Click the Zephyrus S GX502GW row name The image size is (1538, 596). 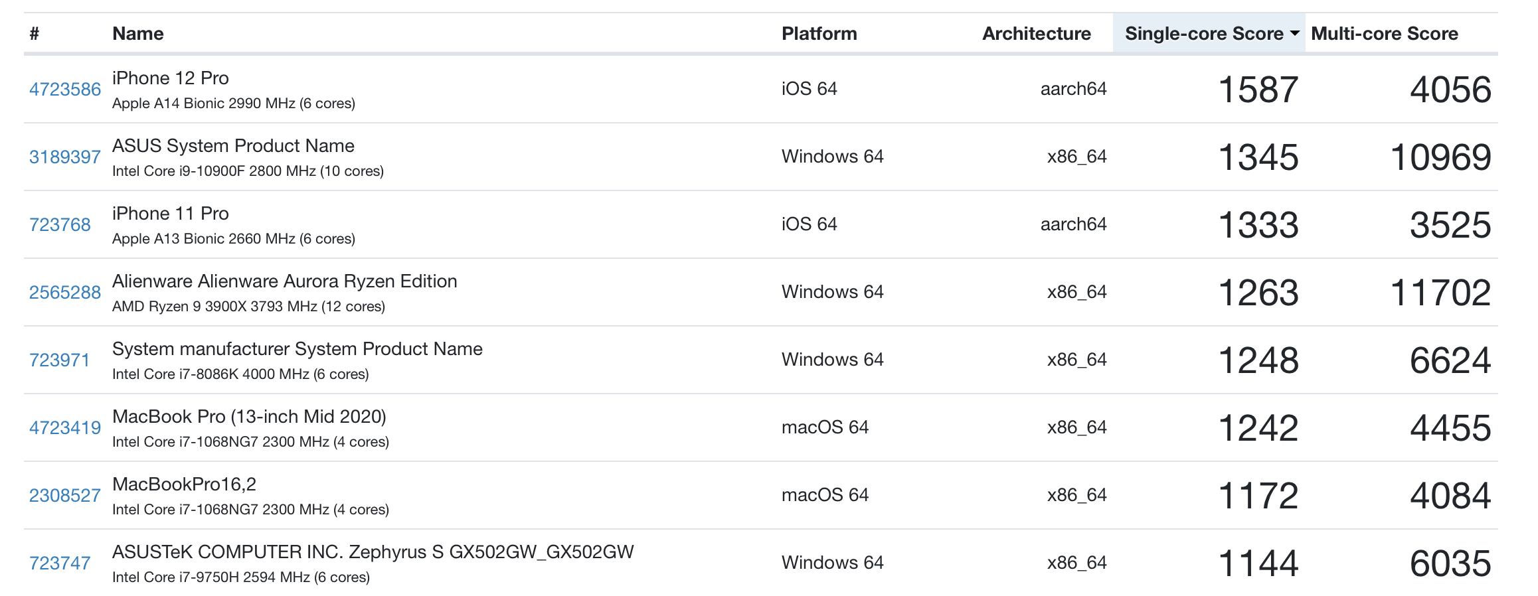[x=373, y=552]
